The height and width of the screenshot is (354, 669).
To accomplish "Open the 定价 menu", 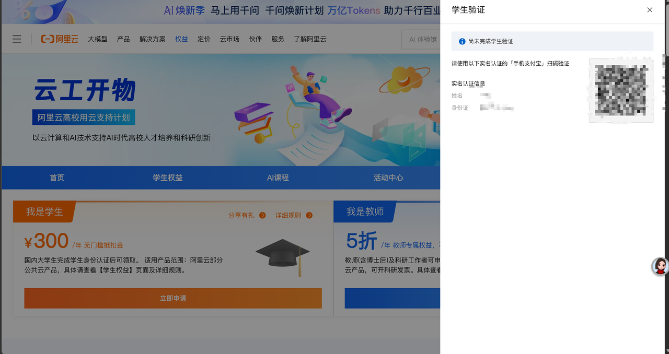I will coord(204,39).
